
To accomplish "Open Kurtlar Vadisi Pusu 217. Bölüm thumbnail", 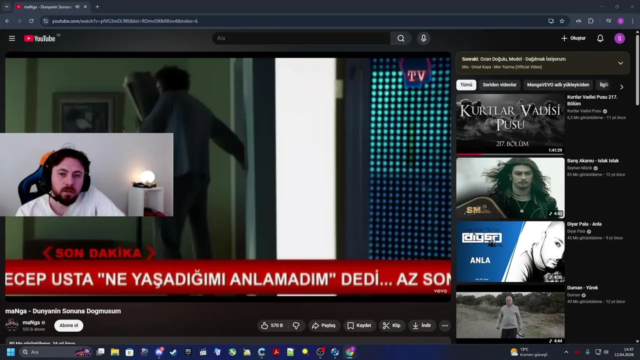I will (x=510, y=124).
